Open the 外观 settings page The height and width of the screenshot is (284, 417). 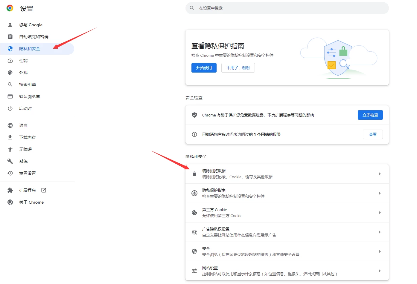click(x=37, y=73)
